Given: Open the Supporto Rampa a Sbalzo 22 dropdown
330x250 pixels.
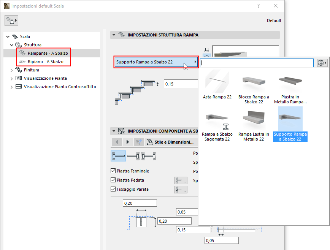Looking at the screenshot, I should click(x=156, y=62).
